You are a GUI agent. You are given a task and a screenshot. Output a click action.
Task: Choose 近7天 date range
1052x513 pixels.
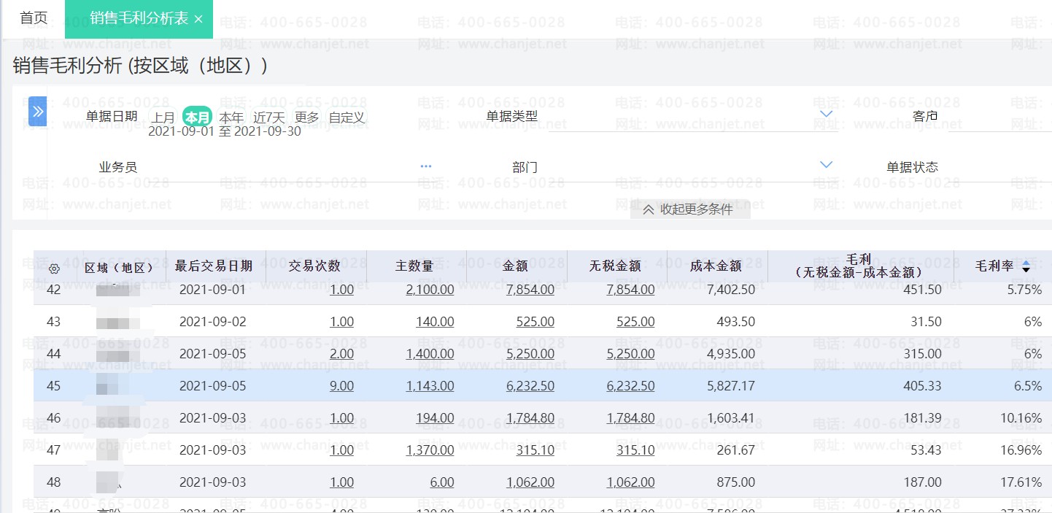[x=269, y=117]
